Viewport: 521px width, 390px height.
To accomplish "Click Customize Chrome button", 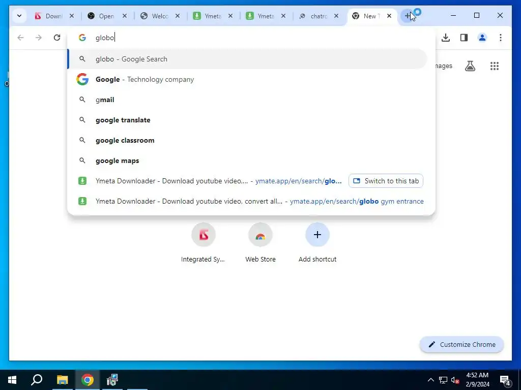I will click(462, 345).
